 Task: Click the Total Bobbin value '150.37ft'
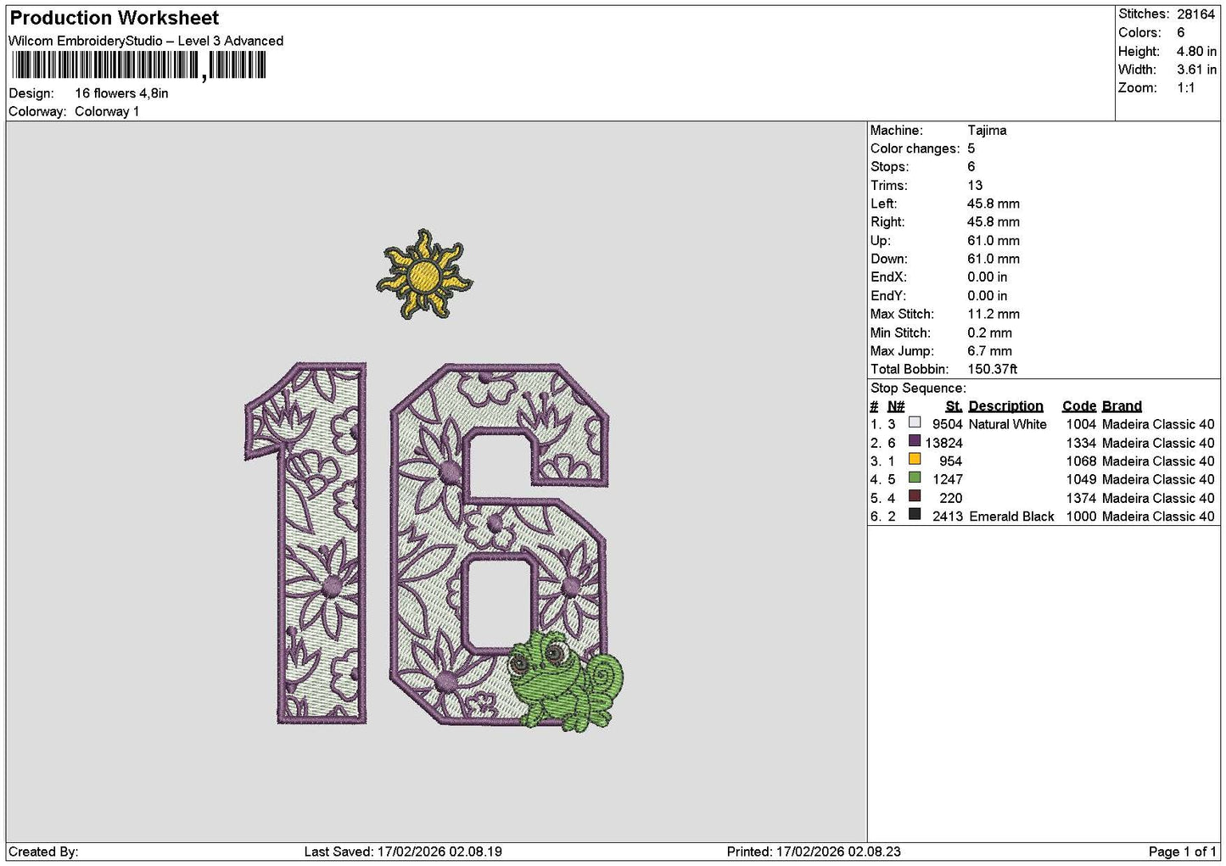click(x=993, y=369)
